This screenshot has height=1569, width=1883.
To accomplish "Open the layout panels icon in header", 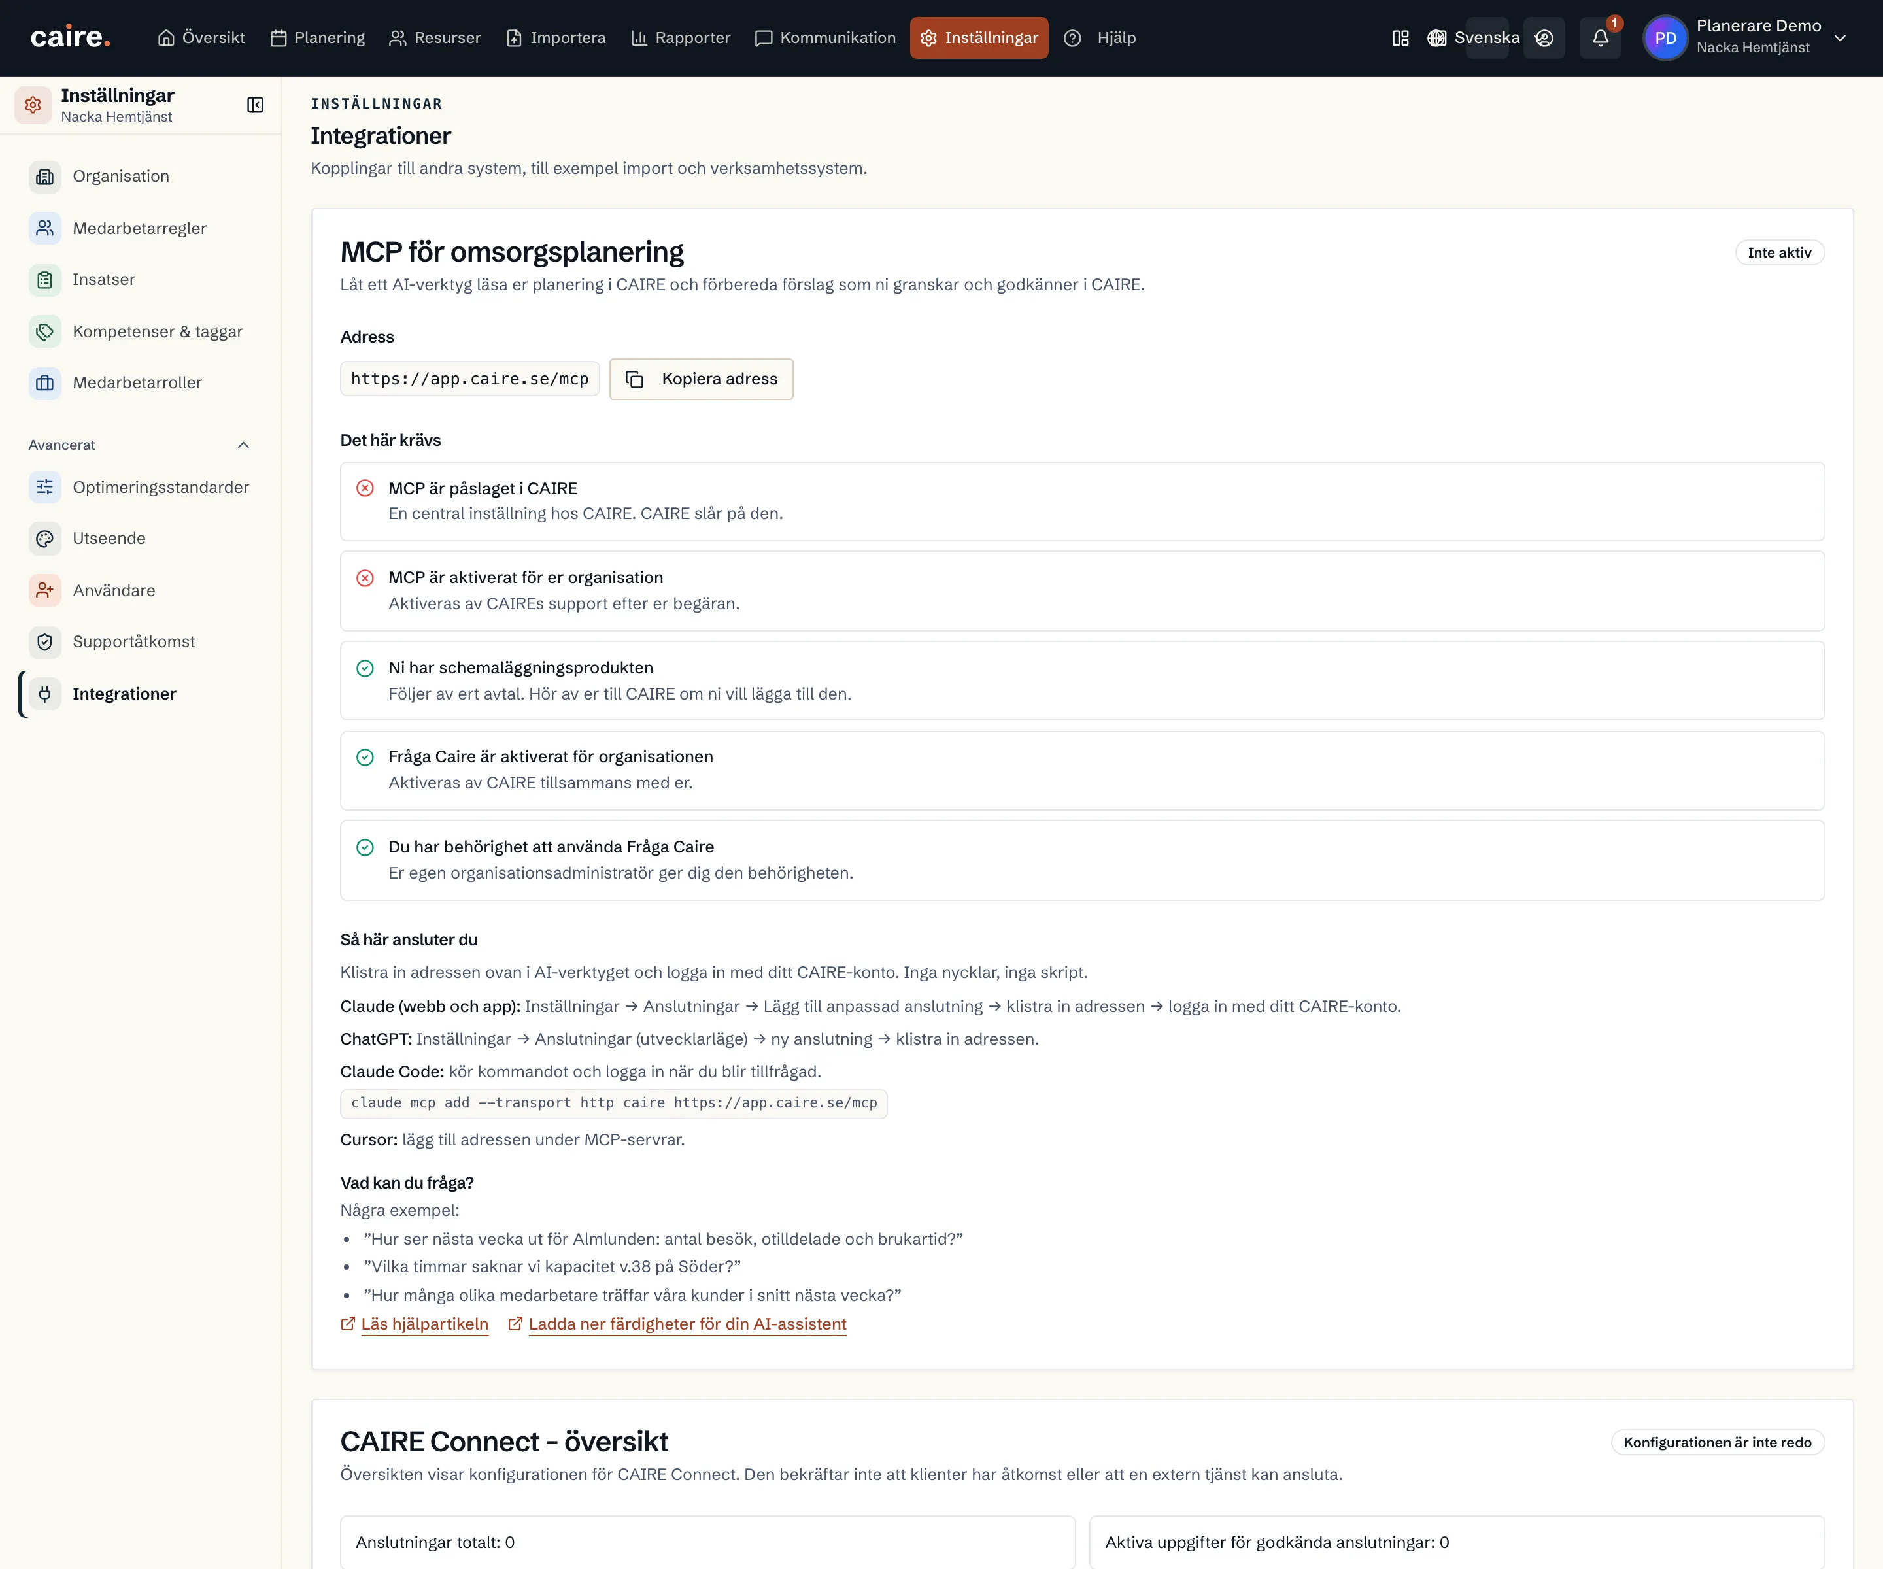I will point(1400,38).
